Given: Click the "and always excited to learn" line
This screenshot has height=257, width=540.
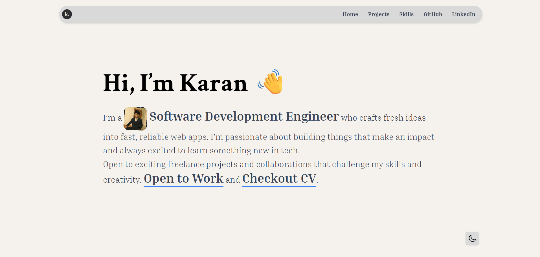Looking at the screenshot, I should [x=201, y=150].
